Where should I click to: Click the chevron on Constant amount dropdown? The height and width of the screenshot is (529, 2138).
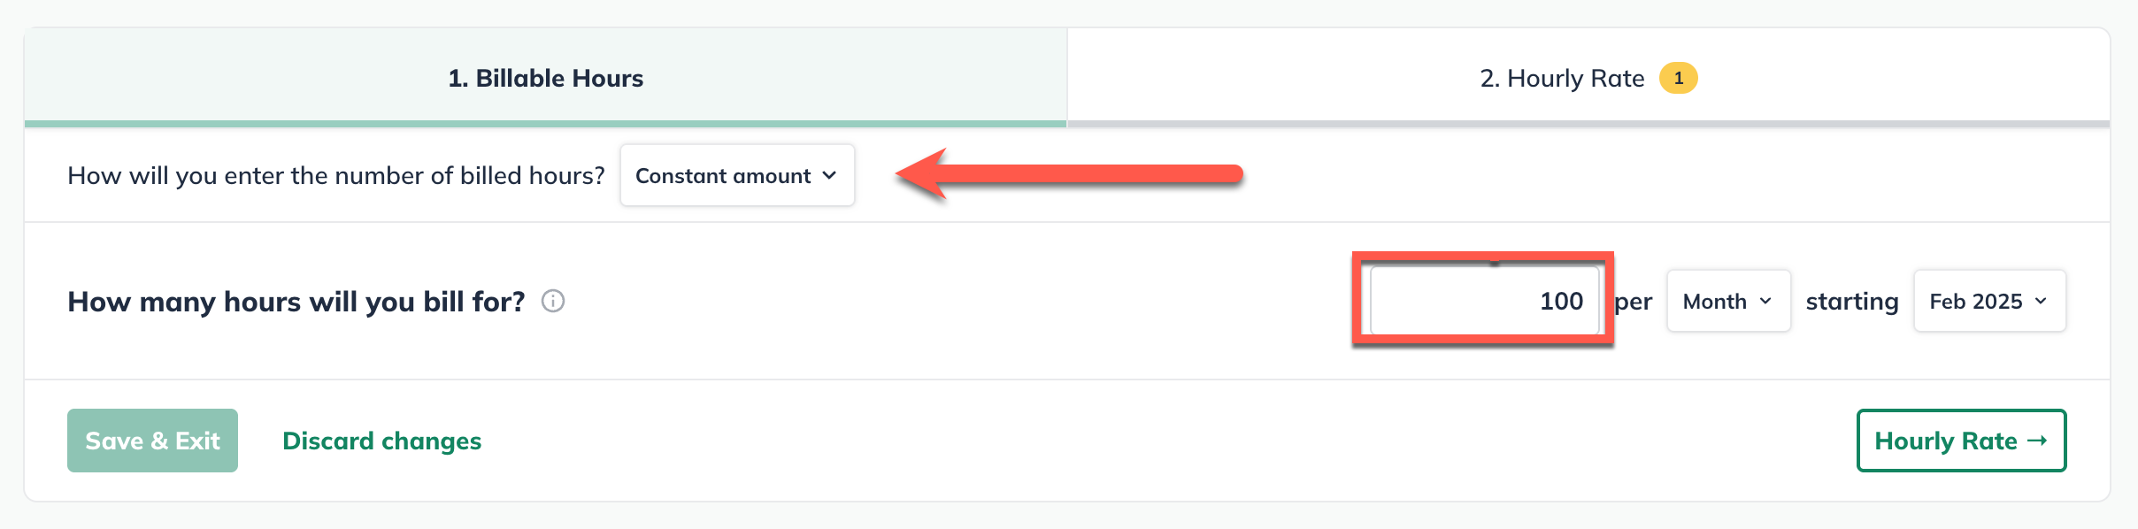click(x=829, y=175)
